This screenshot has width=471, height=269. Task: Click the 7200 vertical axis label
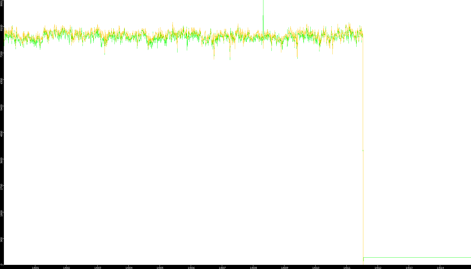point(2,54)
